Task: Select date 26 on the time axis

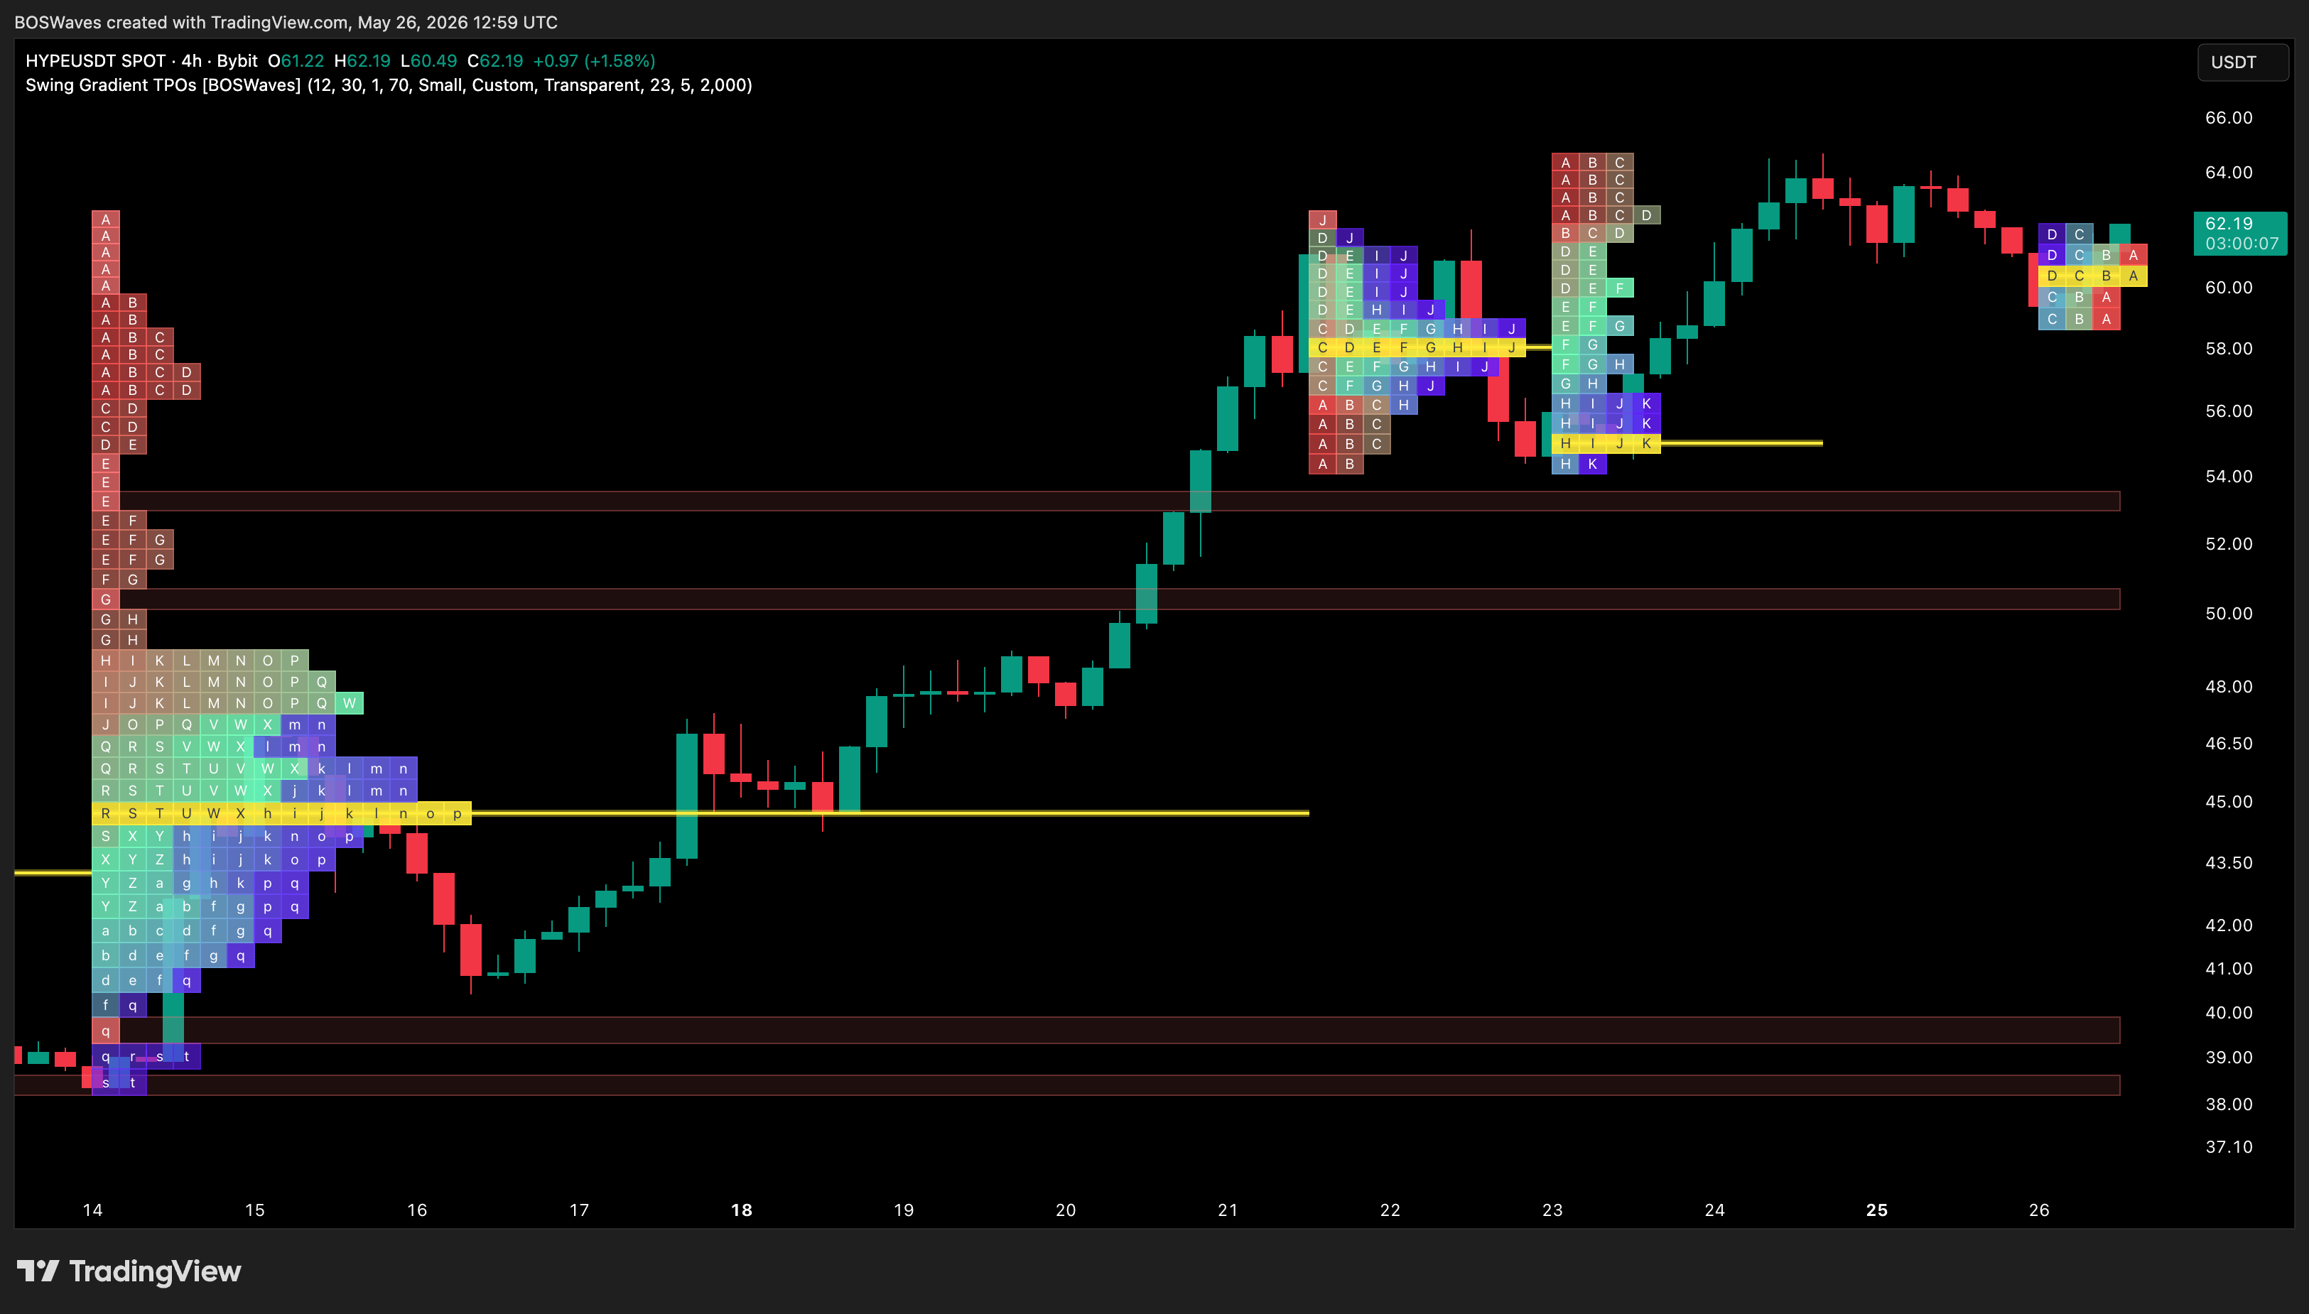Action: tap(2039, 1210)
